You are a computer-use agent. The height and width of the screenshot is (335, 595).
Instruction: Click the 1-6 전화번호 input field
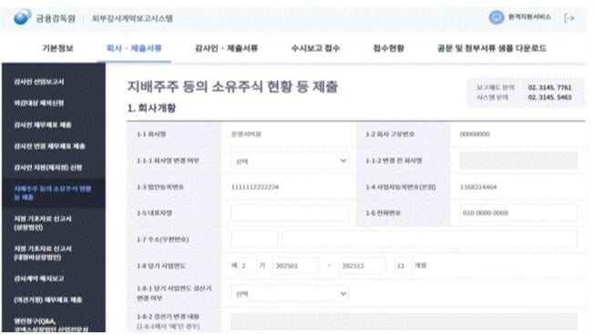518,213
